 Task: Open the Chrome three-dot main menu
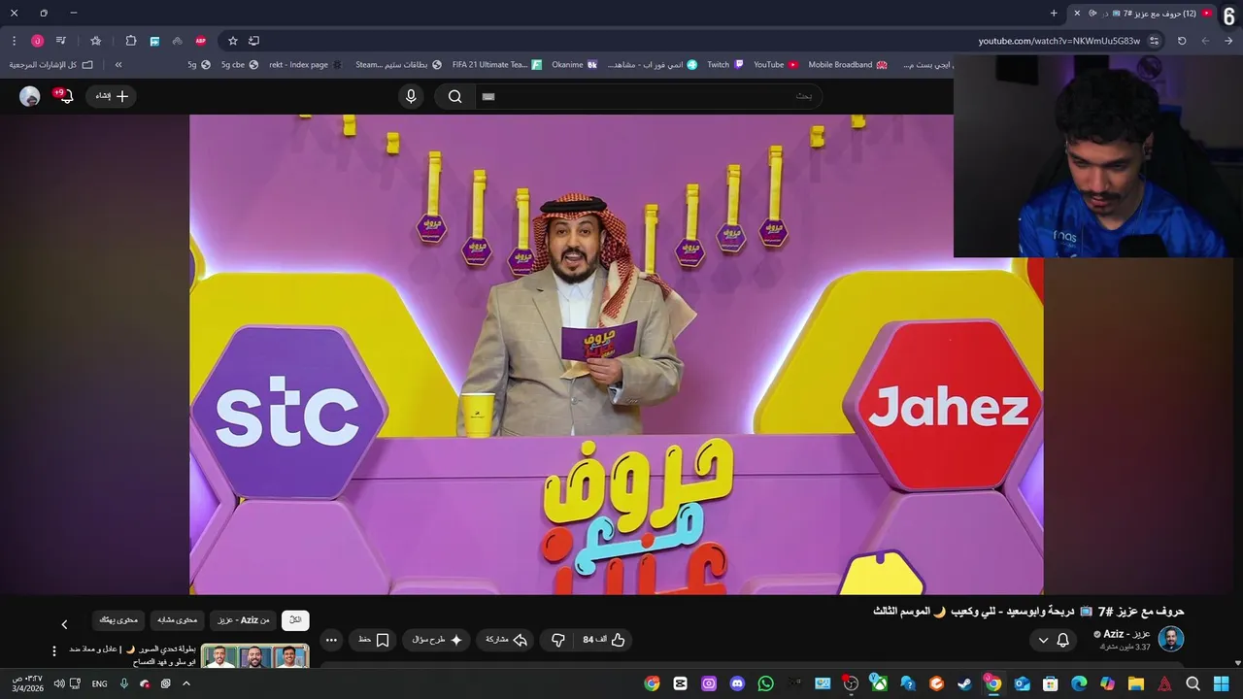pos(14,41)
